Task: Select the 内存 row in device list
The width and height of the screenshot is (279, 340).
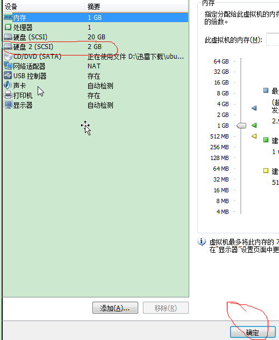Action: tap(96, 17)
